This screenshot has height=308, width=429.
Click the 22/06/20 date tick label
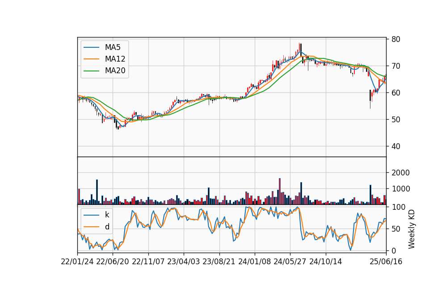pyautogui.click(x=113, y=262)
